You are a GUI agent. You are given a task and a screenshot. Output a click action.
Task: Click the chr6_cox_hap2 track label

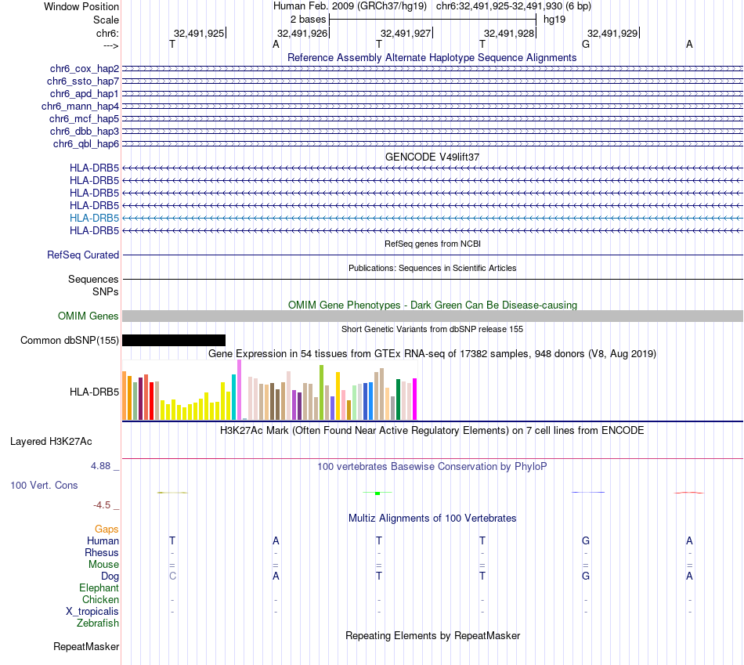(x=85, y=69)
